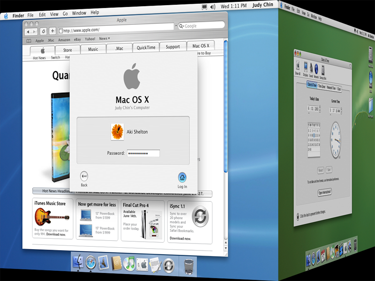The height and width of the screenshot is (281, 375).
Task: Reload the page in Safari
Action: click(x=43, y=31)
